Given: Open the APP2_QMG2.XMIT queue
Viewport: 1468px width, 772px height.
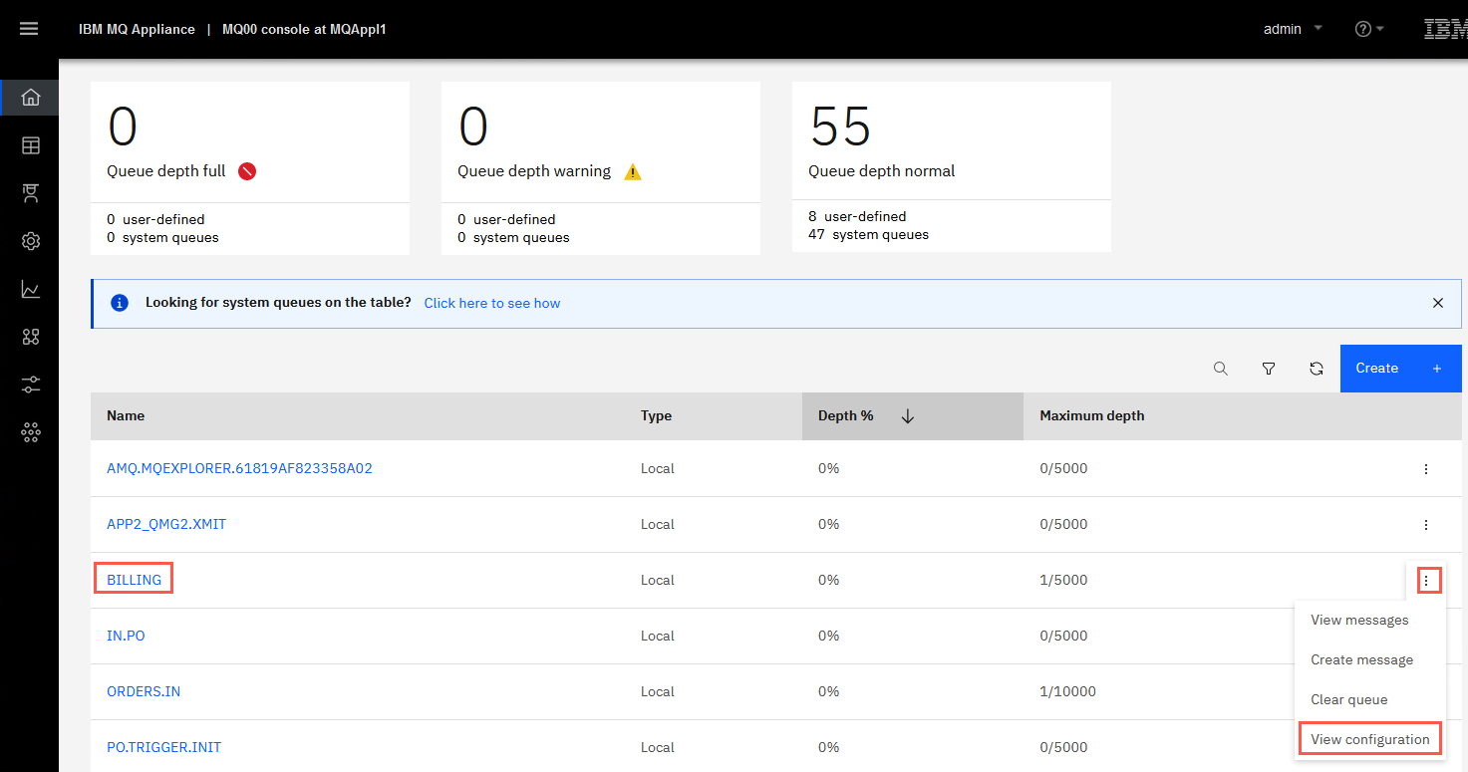Looking at the screenshot, I should (x=166, y=524).
